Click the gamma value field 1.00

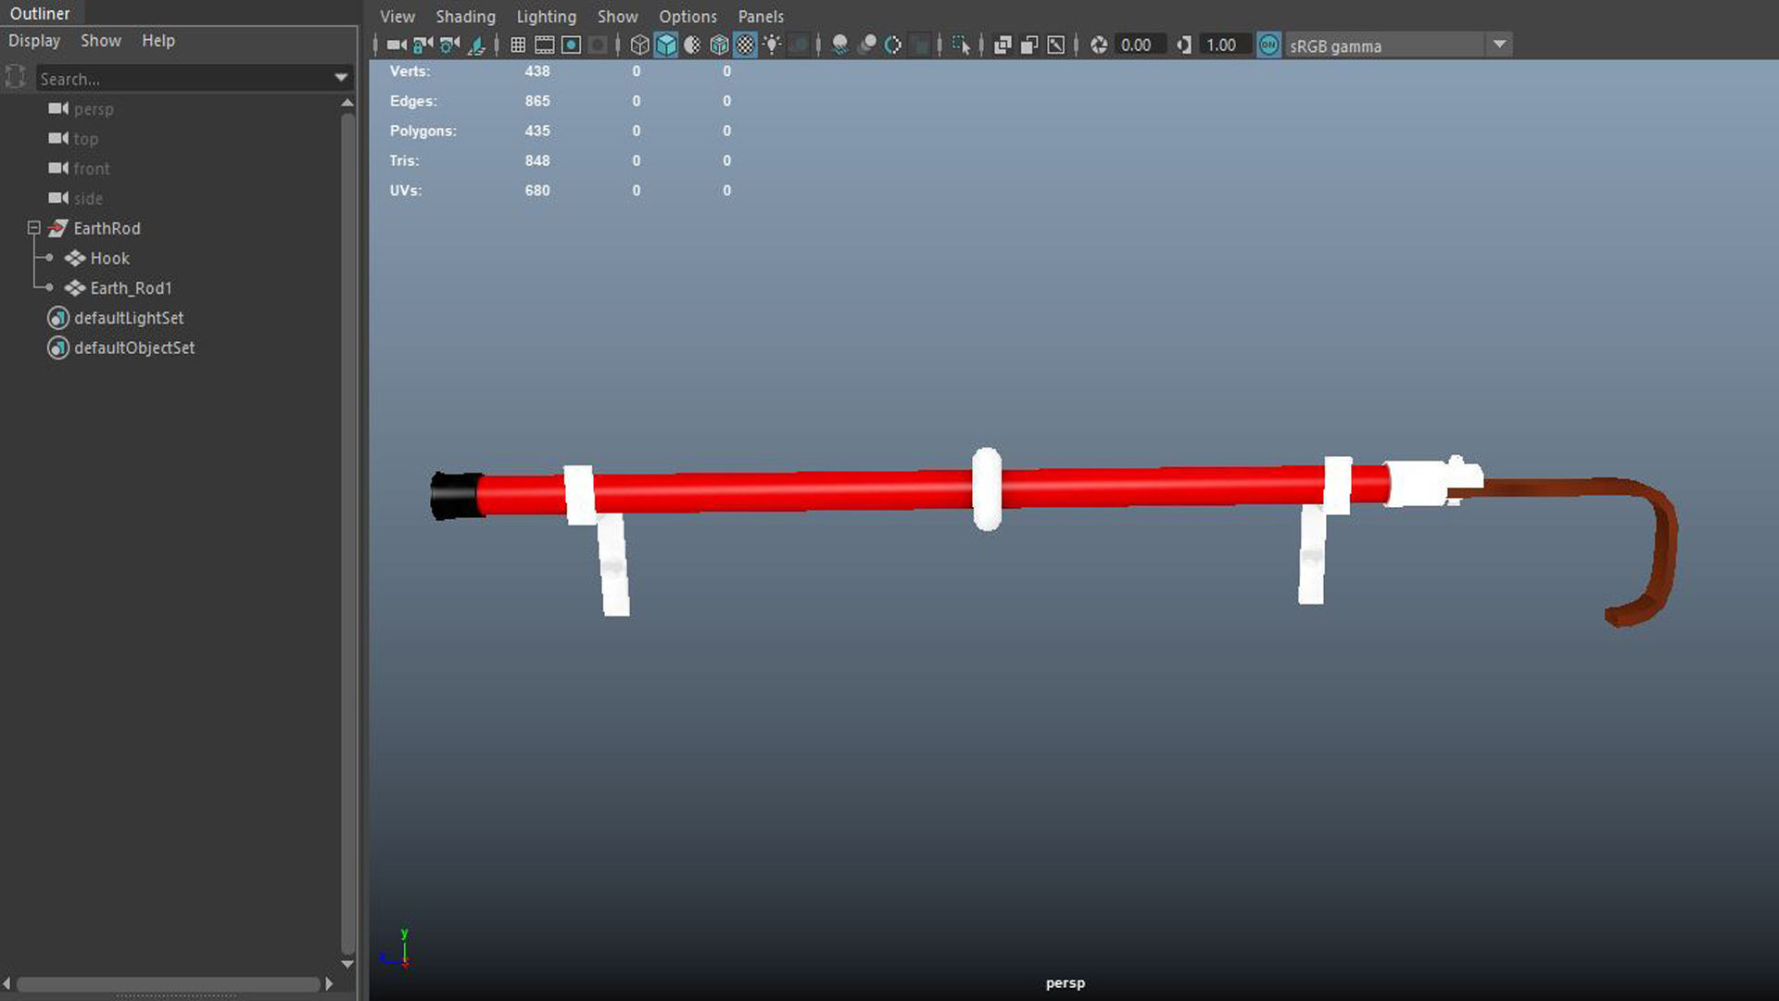(x=1221, y=44)
